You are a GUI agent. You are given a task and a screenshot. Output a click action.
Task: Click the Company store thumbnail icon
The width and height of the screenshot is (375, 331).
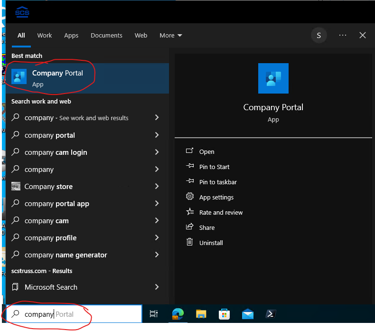[x=16, y=186]
